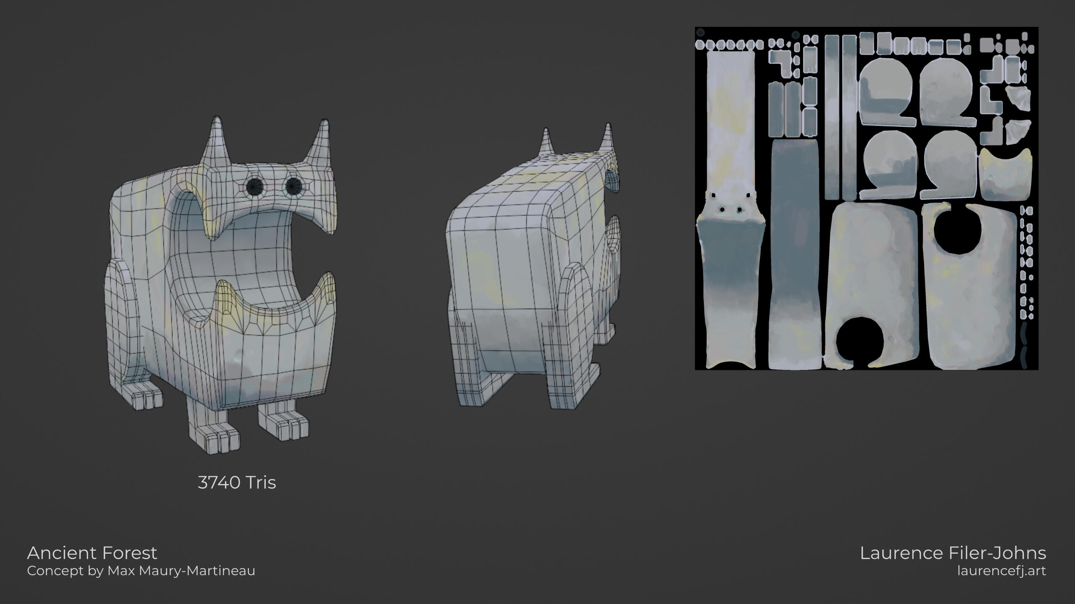The width and height of the screenshot is (1075, 604).
Task: Select the Ancient Forest title text
Action: coord(92,553)
